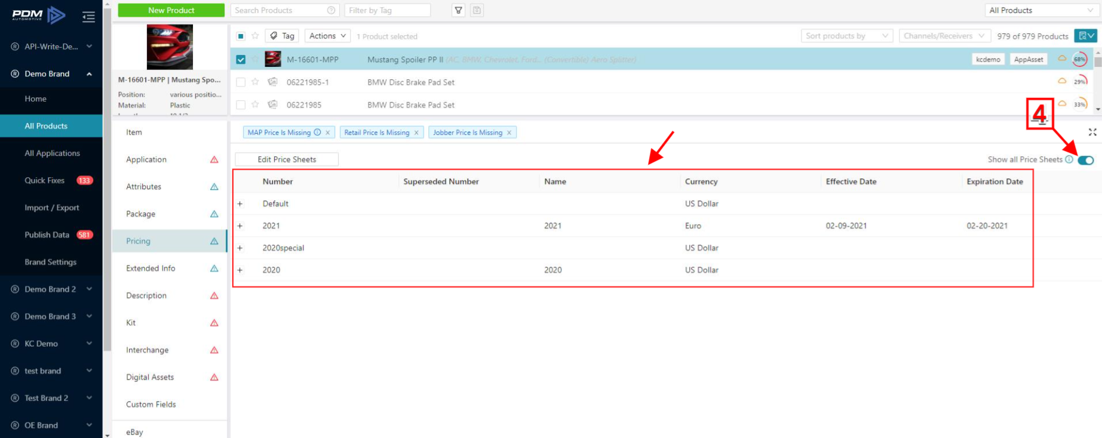1102x438 pixels.
Task: Open the product filter funnel icon
Action: pos(458,10)
